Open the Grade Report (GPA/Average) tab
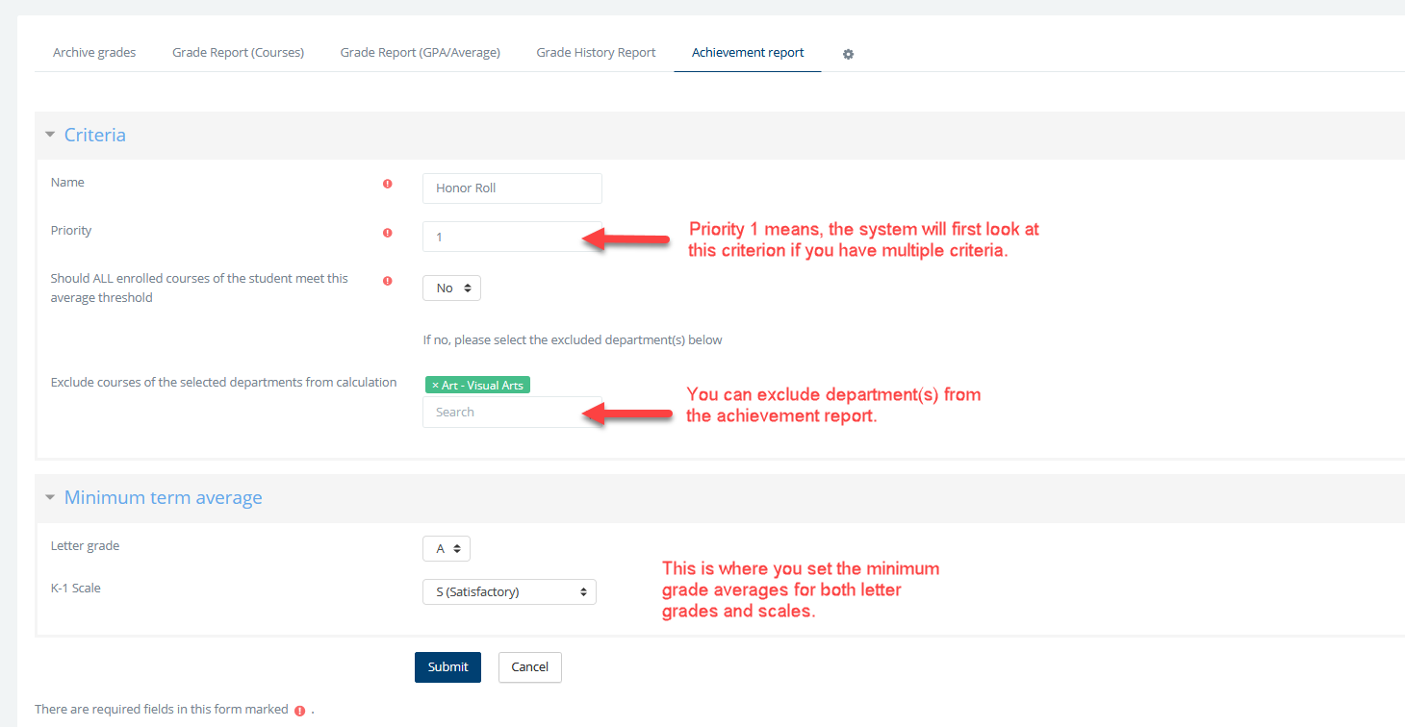This screenshot has height=727, width=1405. tap(420, 53)
